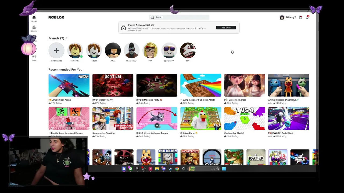Open the Capture for Magic! thumbnail
Screen dimensions: 344x193
(245, 118)
